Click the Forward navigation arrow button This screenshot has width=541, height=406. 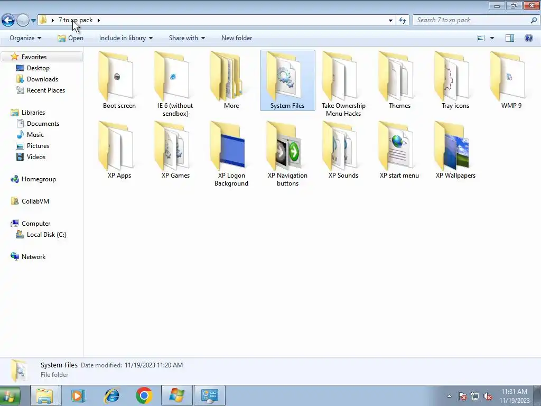23,21
